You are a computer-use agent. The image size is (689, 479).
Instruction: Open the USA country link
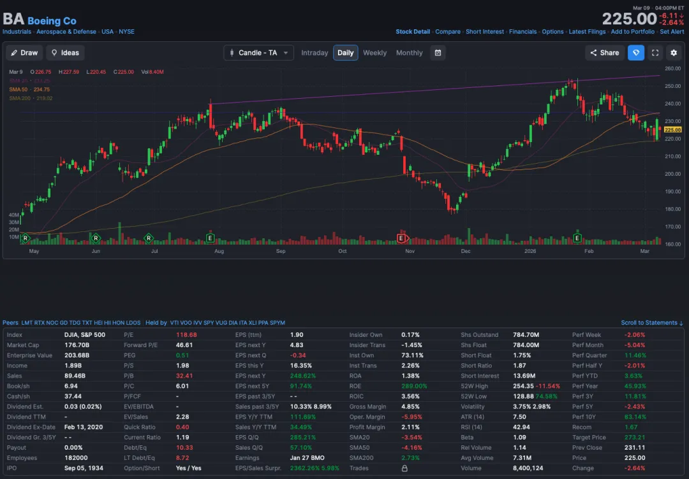tap(107, 32)
